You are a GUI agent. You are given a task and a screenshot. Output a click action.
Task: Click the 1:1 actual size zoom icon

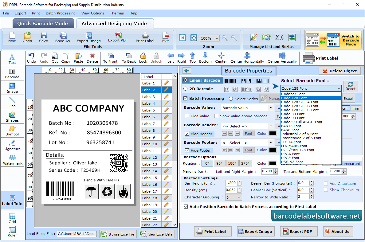(182, 38)
